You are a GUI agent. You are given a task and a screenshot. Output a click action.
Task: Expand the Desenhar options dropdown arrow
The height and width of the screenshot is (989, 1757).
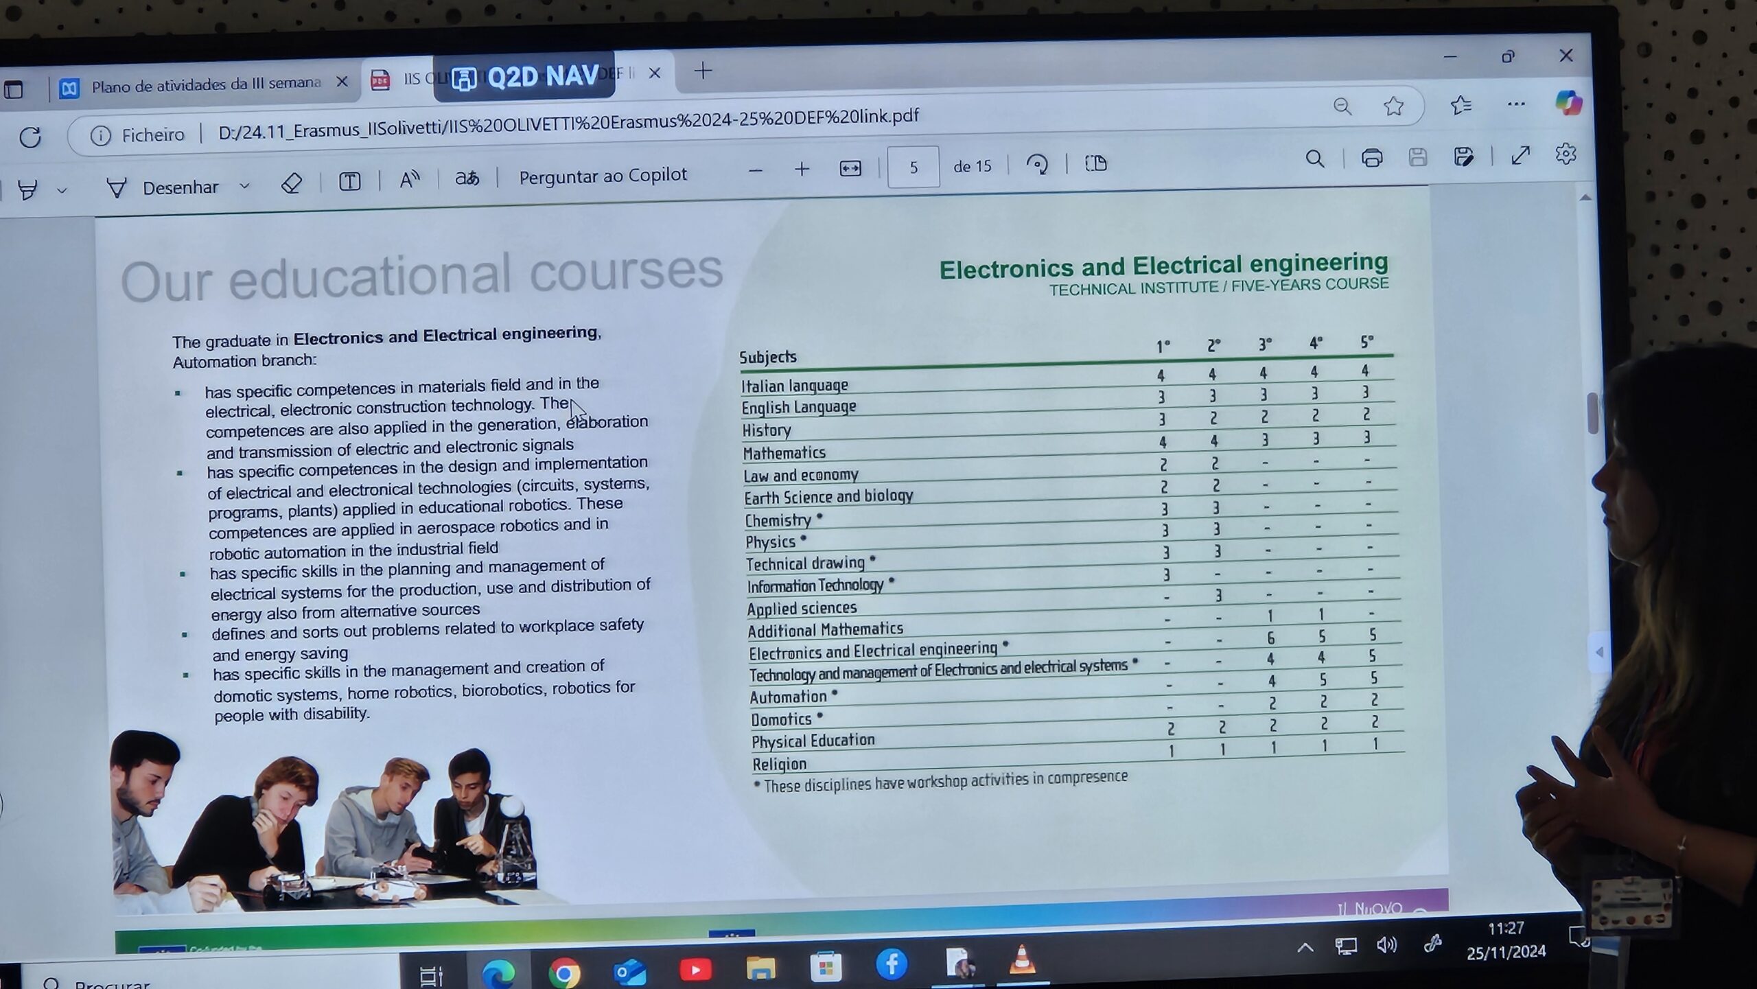(244, 186)
